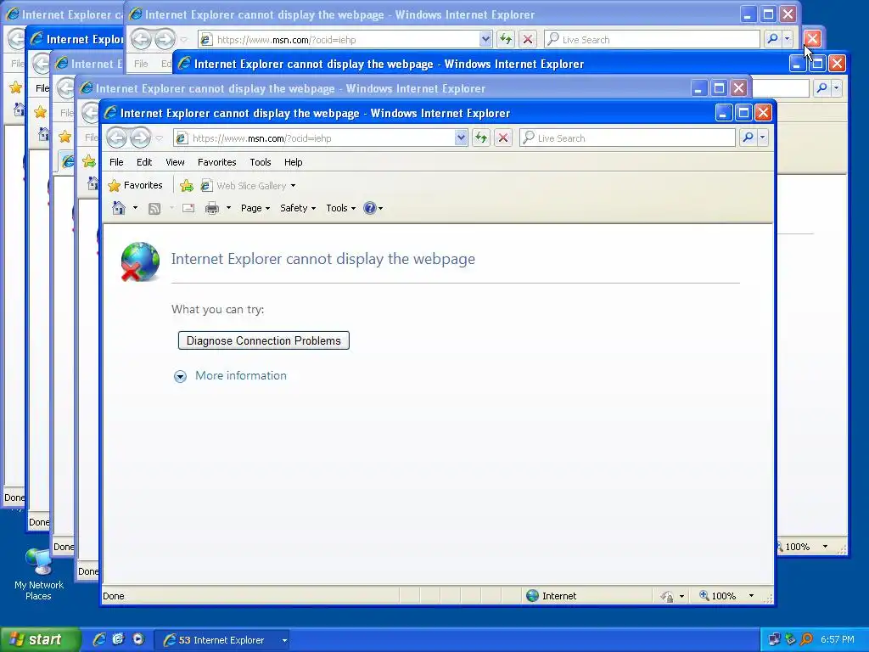Viewport: 869px width, 652px height.
Task: Launch Internet Explorer from Quick Launch
Action: pos(98,639)
